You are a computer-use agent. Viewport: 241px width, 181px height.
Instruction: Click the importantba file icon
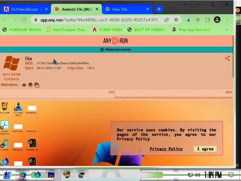coord(18,128)
